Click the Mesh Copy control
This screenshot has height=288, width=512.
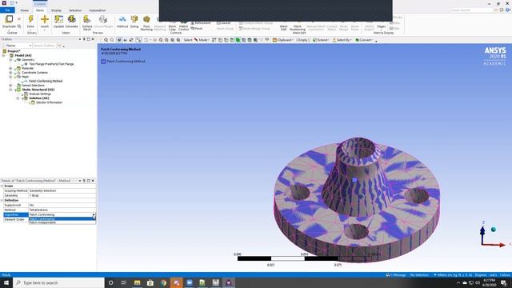pyautogui.click(x=172, y=27)
